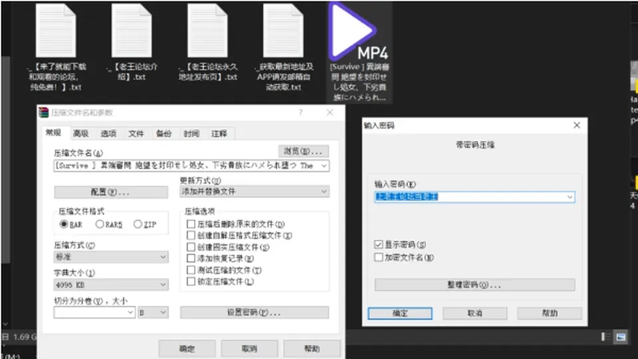
Task: Cancel the archive dialog with 取消
Action: (x=249, y=348)
